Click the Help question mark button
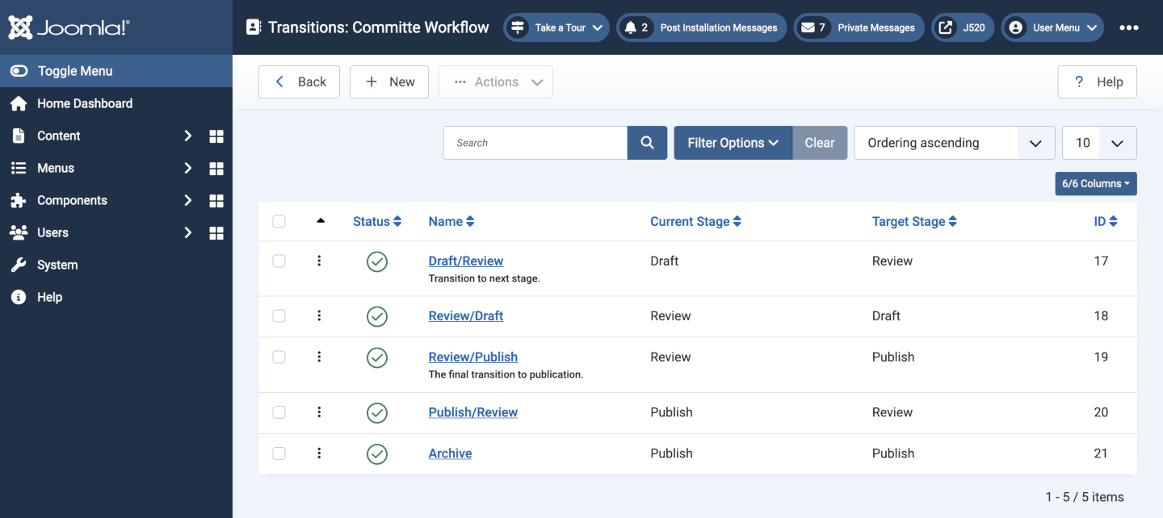The height and width of the screenshot is (518, 1163). coord(1097,81)
